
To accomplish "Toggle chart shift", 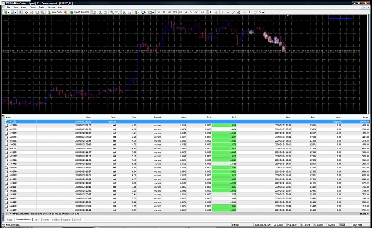I will 130,12.
